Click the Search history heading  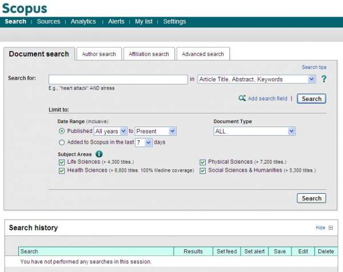(34, 228)
